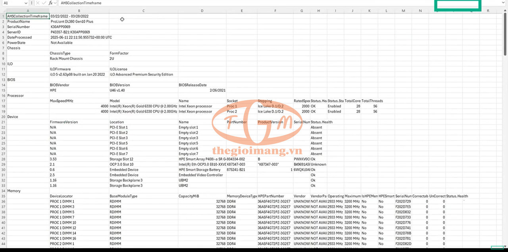Click inside the Name Box showing A1
This screenshot has width=508, height=252.
point(13,3)
